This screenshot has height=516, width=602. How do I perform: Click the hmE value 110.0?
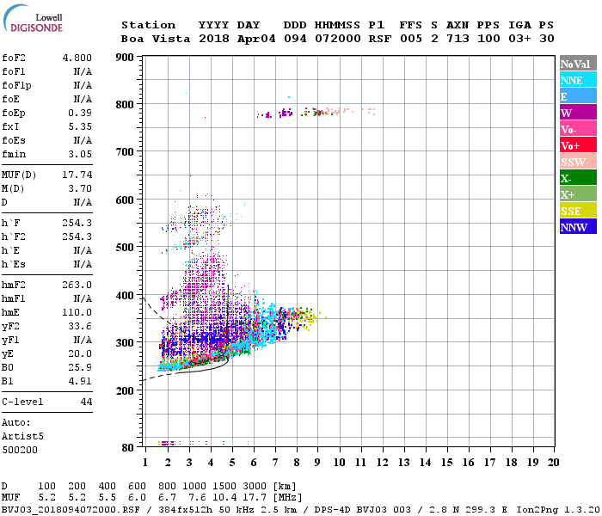77,312
